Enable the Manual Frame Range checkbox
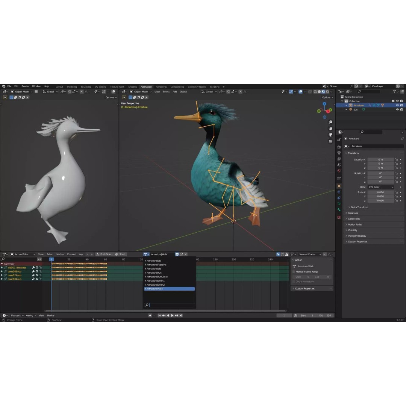The height and width of the screenshot is (406, 406). click(x=294, y=272)
